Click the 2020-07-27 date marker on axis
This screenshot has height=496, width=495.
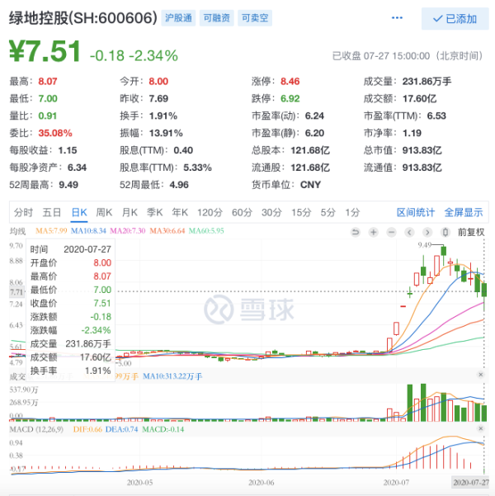tap(471, 483)
